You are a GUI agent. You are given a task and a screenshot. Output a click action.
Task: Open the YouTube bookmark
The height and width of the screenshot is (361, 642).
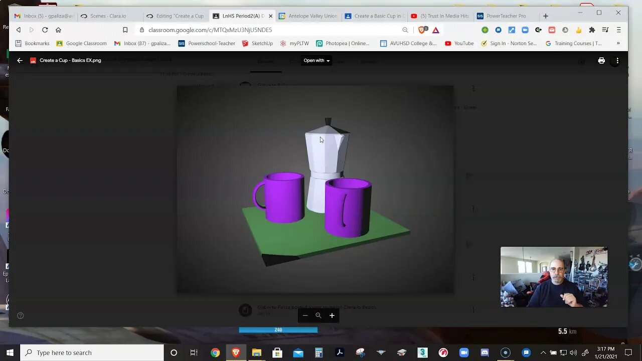(459, 44)
